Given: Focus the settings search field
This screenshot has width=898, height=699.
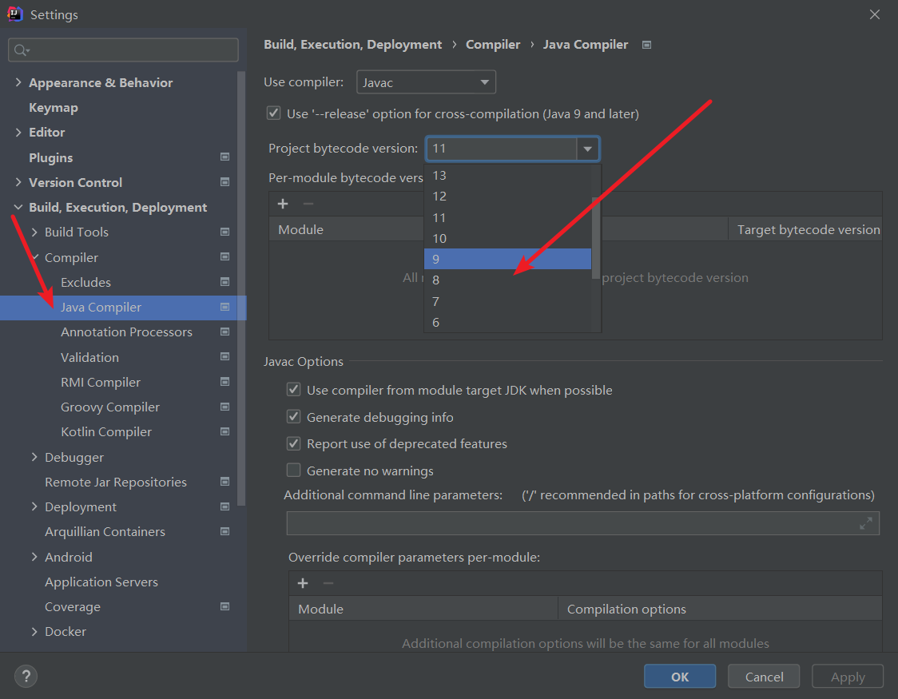Looking at the screenshot, I should tap(123, 50).
